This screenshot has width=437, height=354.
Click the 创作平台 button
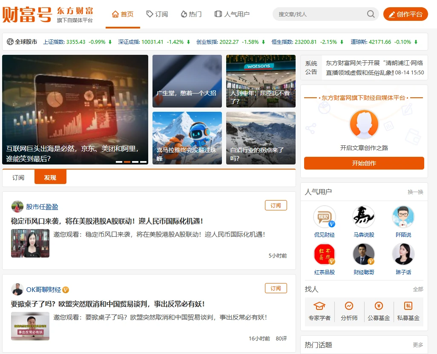405,14
